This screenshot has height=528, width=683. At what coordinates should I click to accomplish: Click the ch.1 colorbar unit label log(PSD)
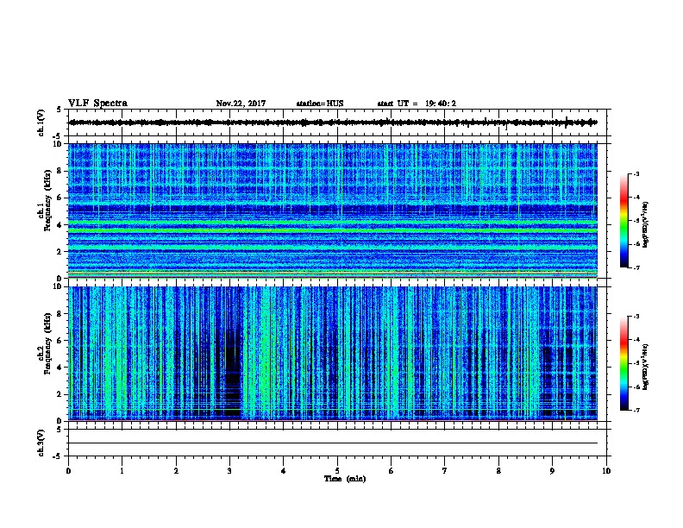point(645,224)
